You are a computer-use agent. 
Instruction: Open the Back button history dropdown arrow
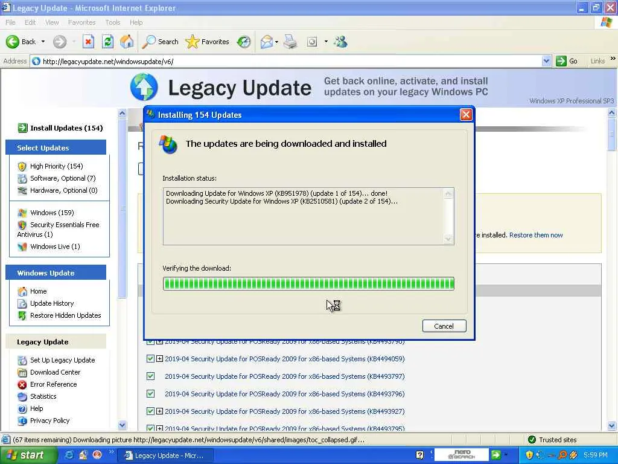pos(43,42)
